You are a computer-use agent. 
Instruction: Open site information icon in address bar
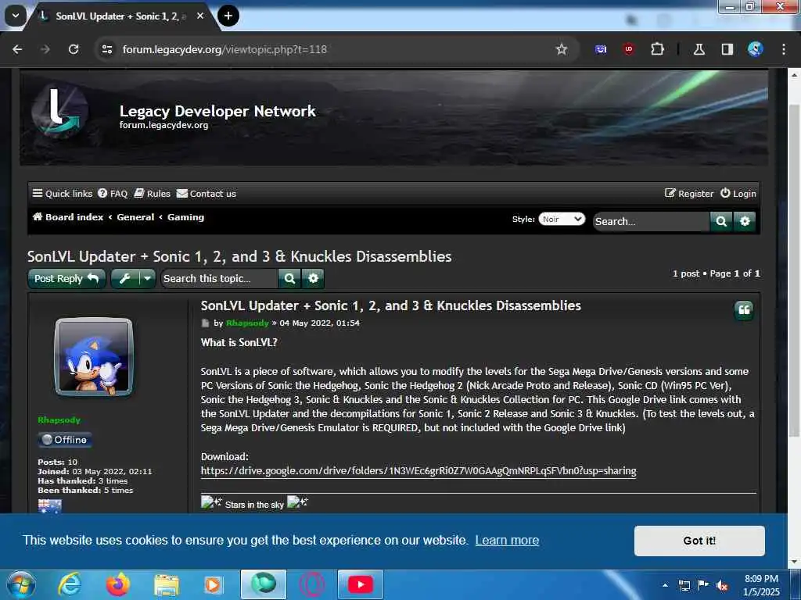107,49
